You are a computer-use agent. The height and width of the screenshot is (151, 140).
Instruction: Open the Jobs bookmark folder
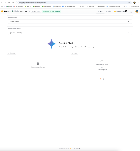(82, 6)
